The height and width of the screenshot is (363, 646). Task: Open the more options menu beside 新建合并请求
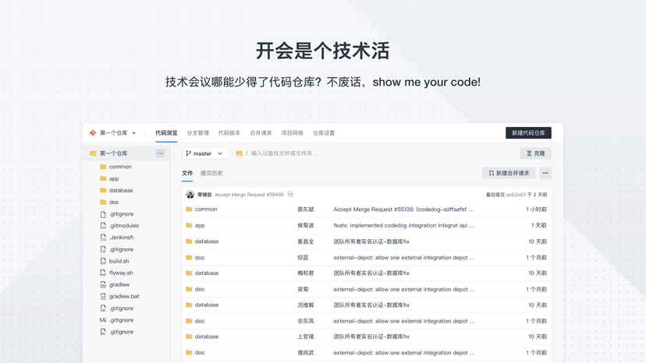[x=545, y=173]
